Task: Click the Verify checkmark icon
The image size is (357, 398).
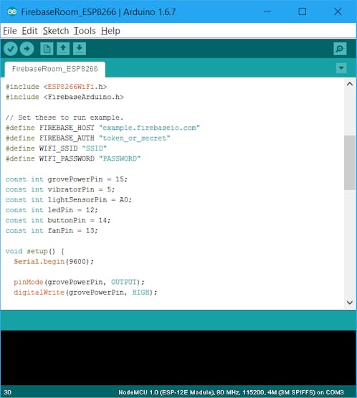Action: point(11,49)
